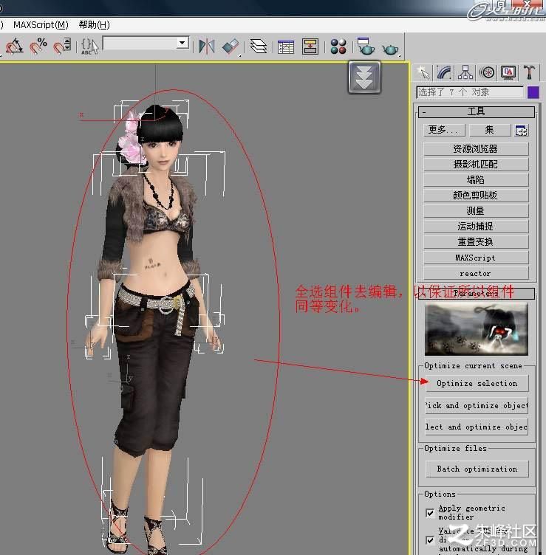Click the Select and optimize object button
Screen dimensions: 546x555
pyautogui.click(x=477, y=427)
